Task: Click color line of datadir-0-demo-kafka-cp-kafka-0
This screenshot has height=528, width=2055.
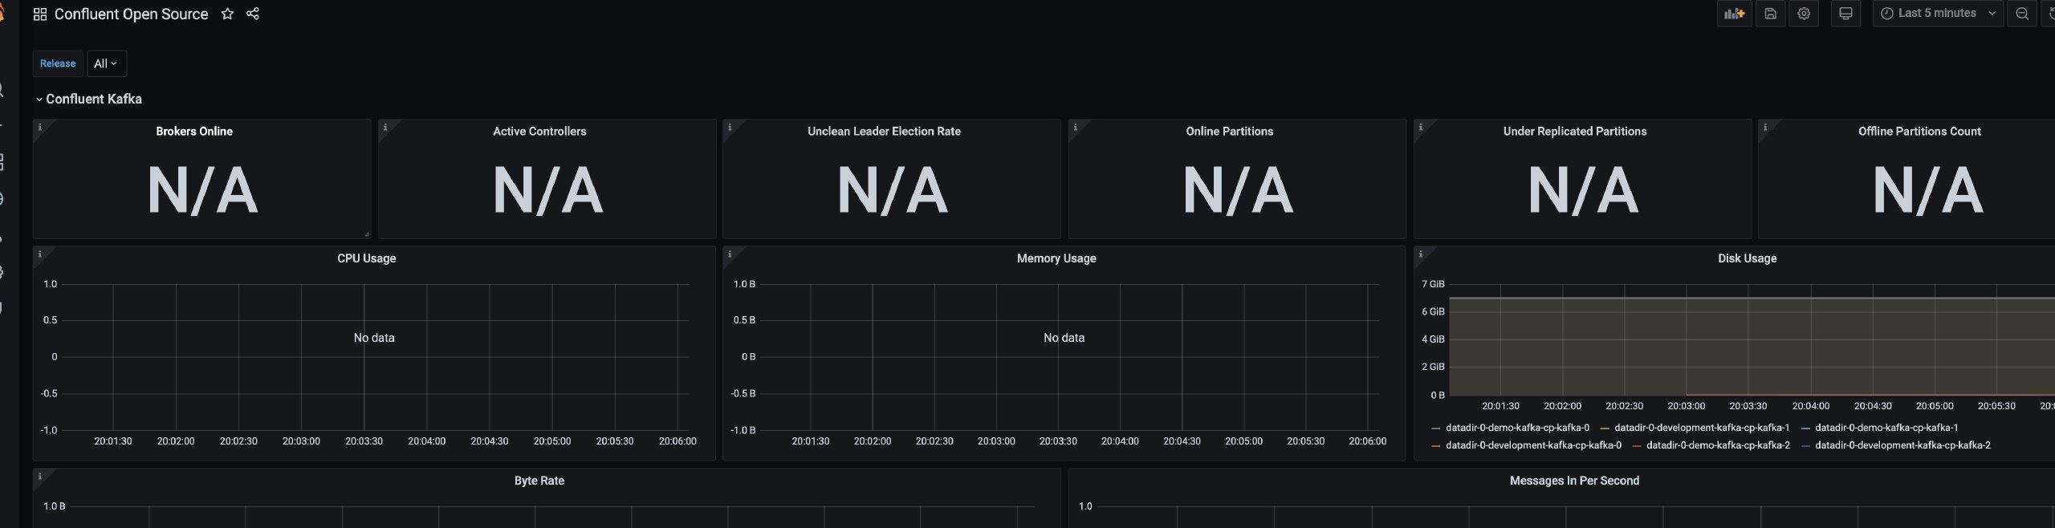Action: 1436,428
